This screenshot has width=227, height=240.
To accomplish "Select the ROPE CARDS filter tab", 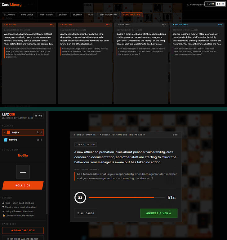I will pyautogui.click(x=27, y=15).
